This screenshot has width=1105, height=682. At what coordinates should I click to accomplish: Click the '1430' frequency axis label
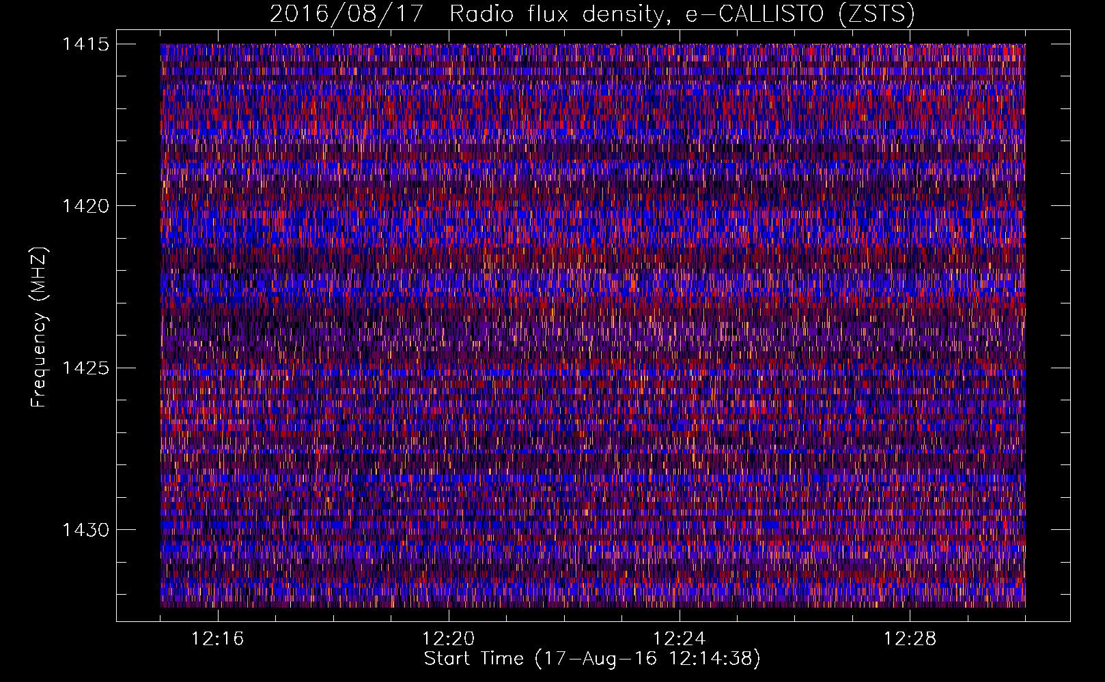[x=85, y=530]
